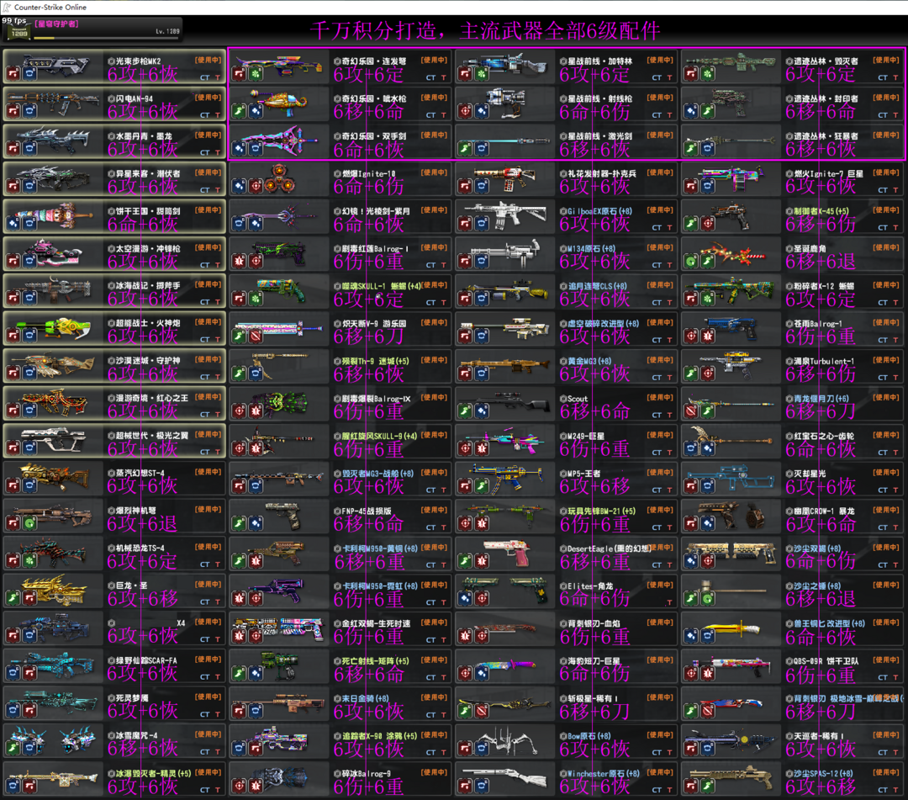Click red burst icon on 碎冰Balrog-9 card
908x800 pixels.
point(256,786)
